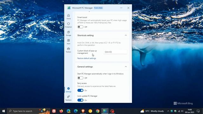Minimize the PC Manager window

[121, 8]
